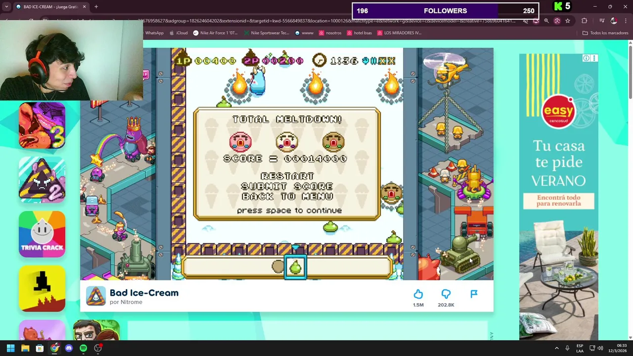
Task: Close the Bad Ice-Cream browser tab
Action: tap(84, 7)
